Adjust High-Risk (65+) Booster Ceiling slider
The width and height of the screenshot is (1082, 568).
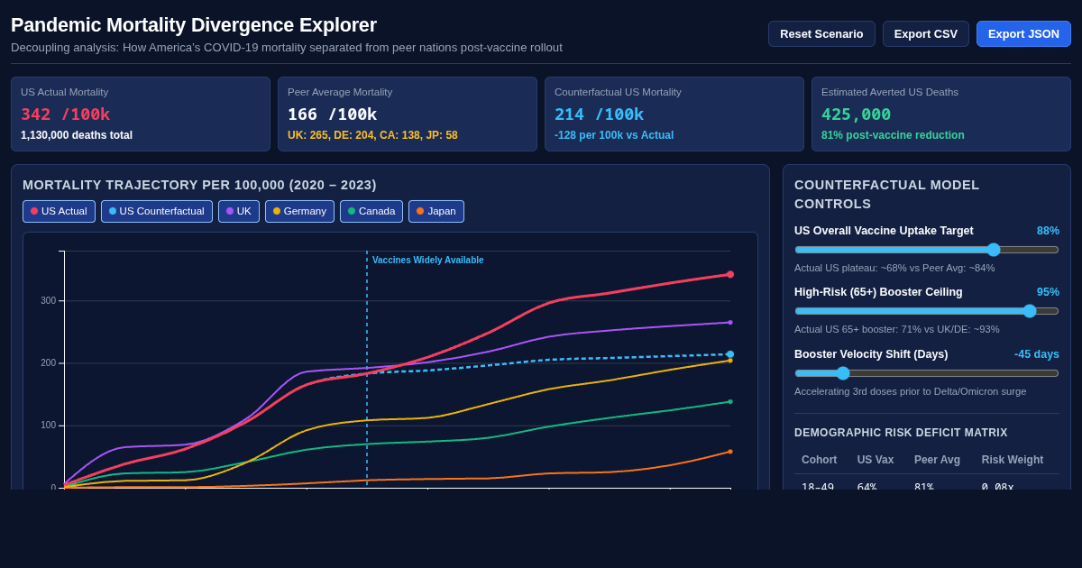(x=927, y=311)
